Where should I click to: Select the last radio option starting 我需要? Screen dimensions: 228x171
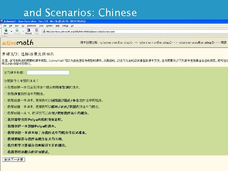point(6,152)
